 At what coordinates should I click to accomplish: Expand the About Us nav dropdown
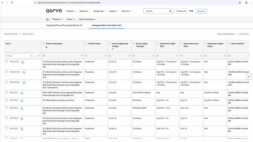click(127, 11)
